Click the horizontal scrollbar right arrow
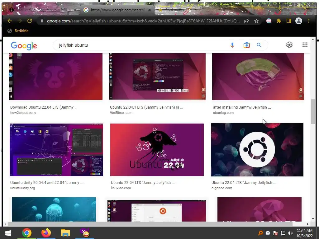Image resolution: width=319 pixels, height=239 pixels. pos(307,224)
